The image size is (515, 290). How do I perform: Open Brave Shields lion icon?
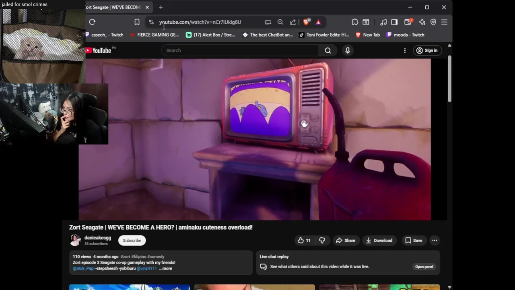pyautogui.click(x=306, y=22)
